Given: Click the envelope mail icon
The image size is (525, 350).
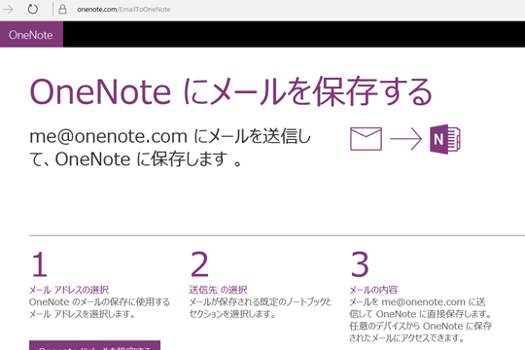Looking at the screenshot, I should pos(366,139).
